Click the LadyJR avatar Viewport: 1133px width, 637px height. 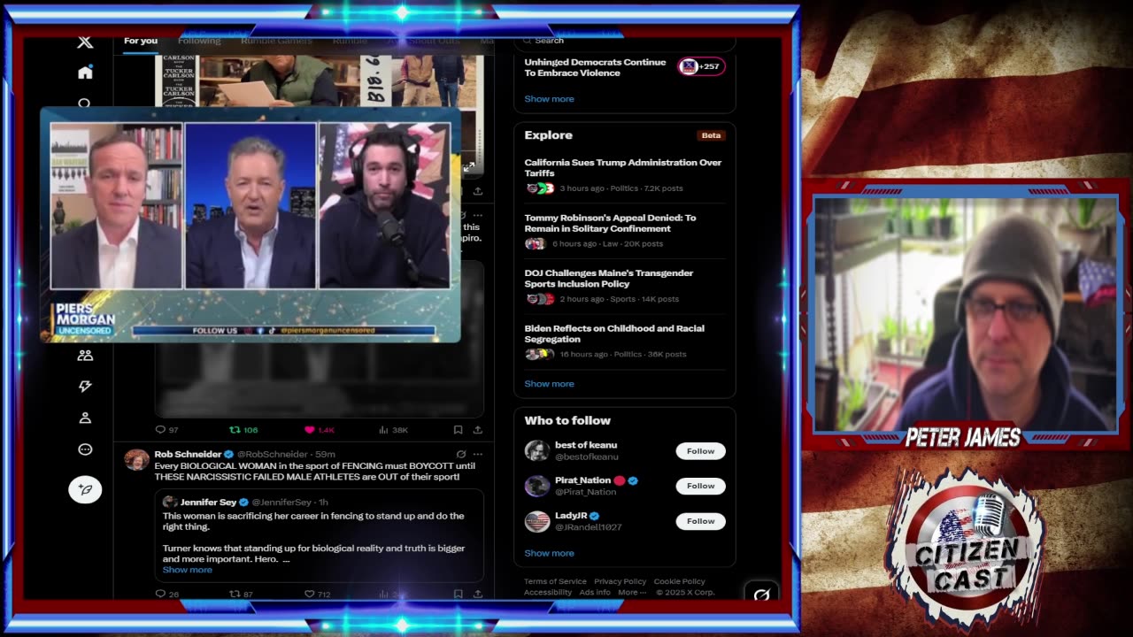536,521
